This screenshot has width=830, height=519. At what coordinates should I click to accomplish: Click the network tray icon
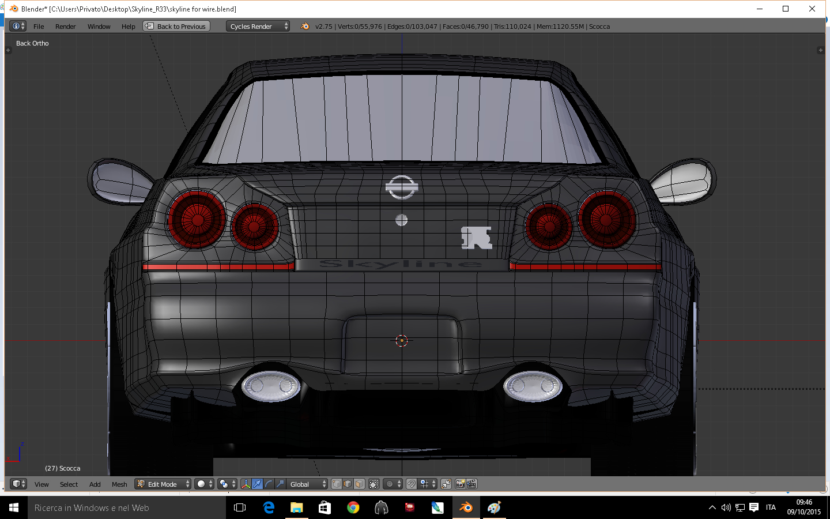tap(740, 507)
